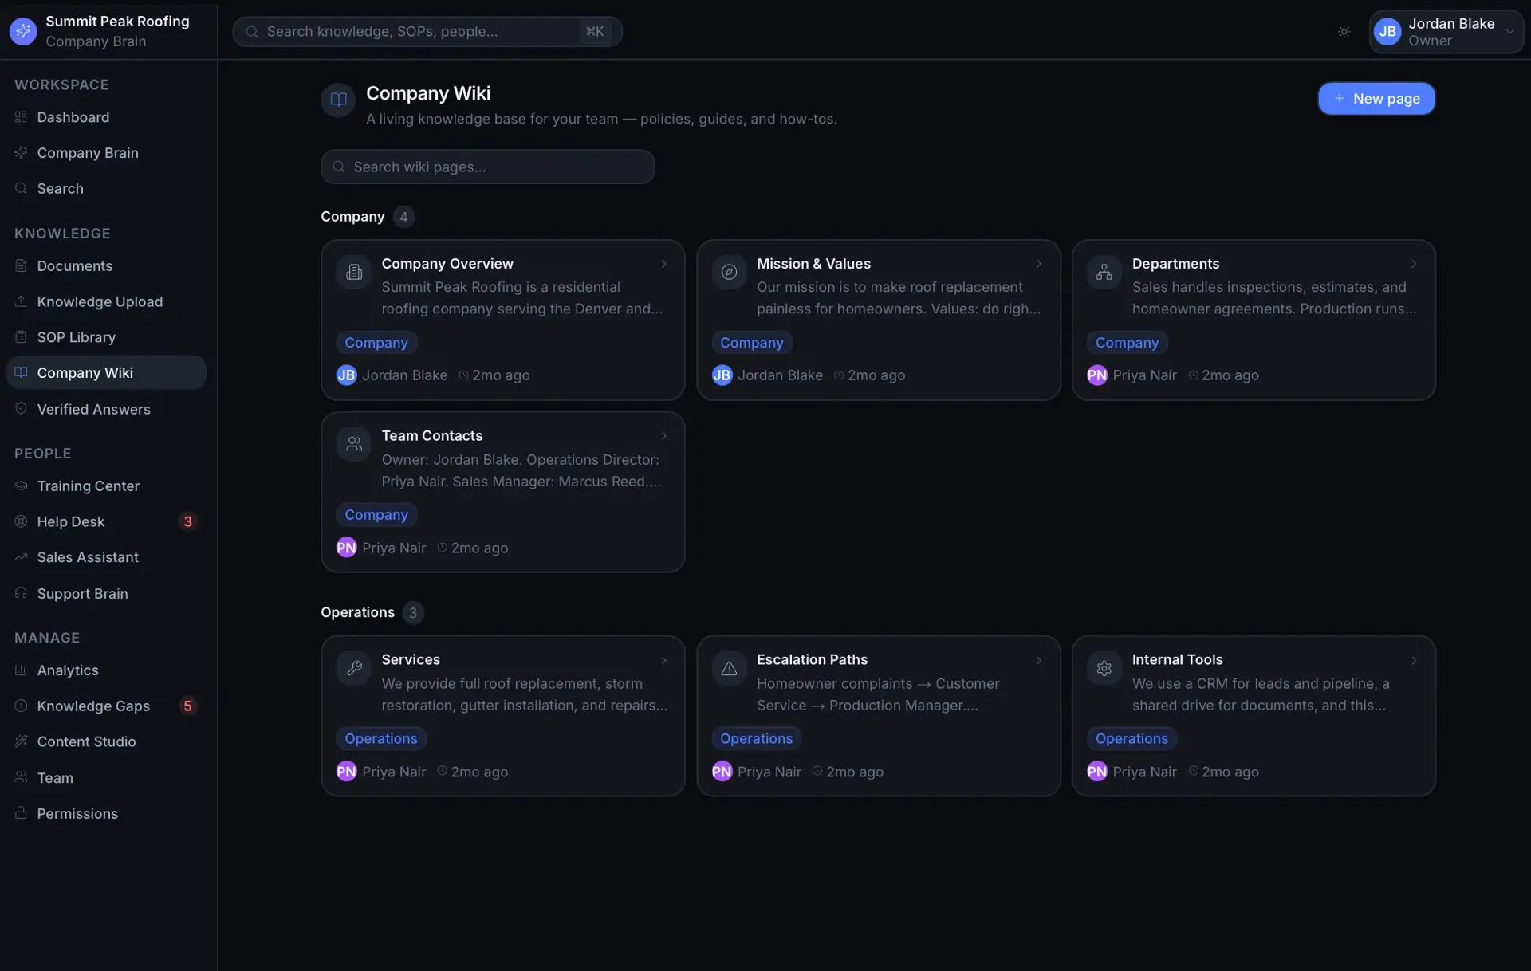Click the Verified Answers shield icon
The width and height of the screenshot is (1531, 971).
coord(21,408)
